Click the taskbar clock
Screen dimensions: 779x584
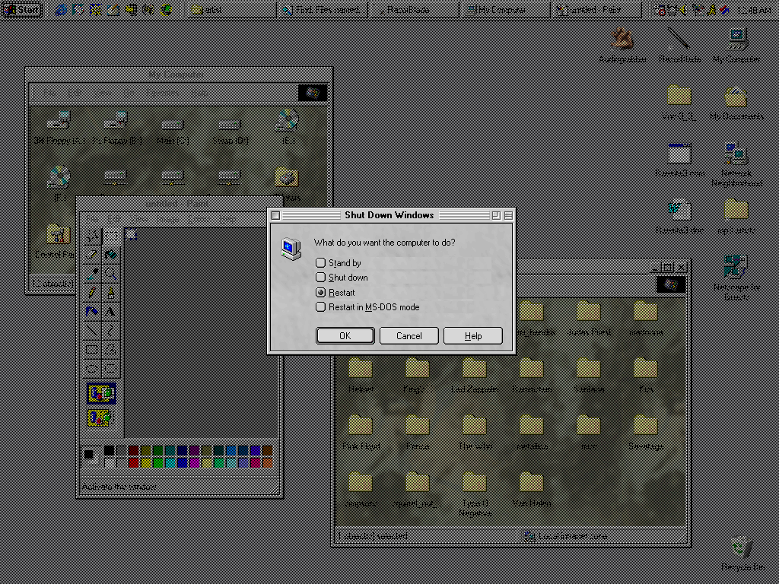click(x=754, y=9)
